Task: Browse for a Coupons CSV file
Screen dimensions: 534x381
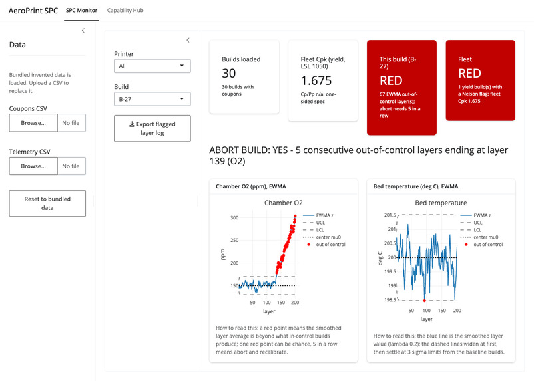Action: [x=33, y=123]
